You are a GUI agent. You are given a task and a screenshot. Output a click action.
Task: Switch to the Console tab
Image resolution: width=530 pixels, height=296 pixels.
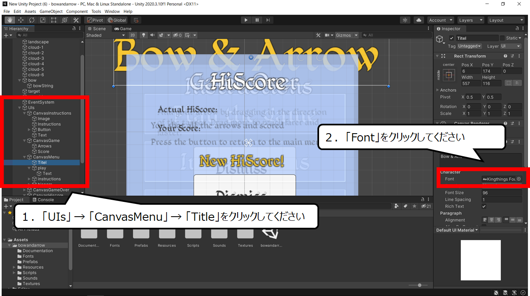pos(42,200)
